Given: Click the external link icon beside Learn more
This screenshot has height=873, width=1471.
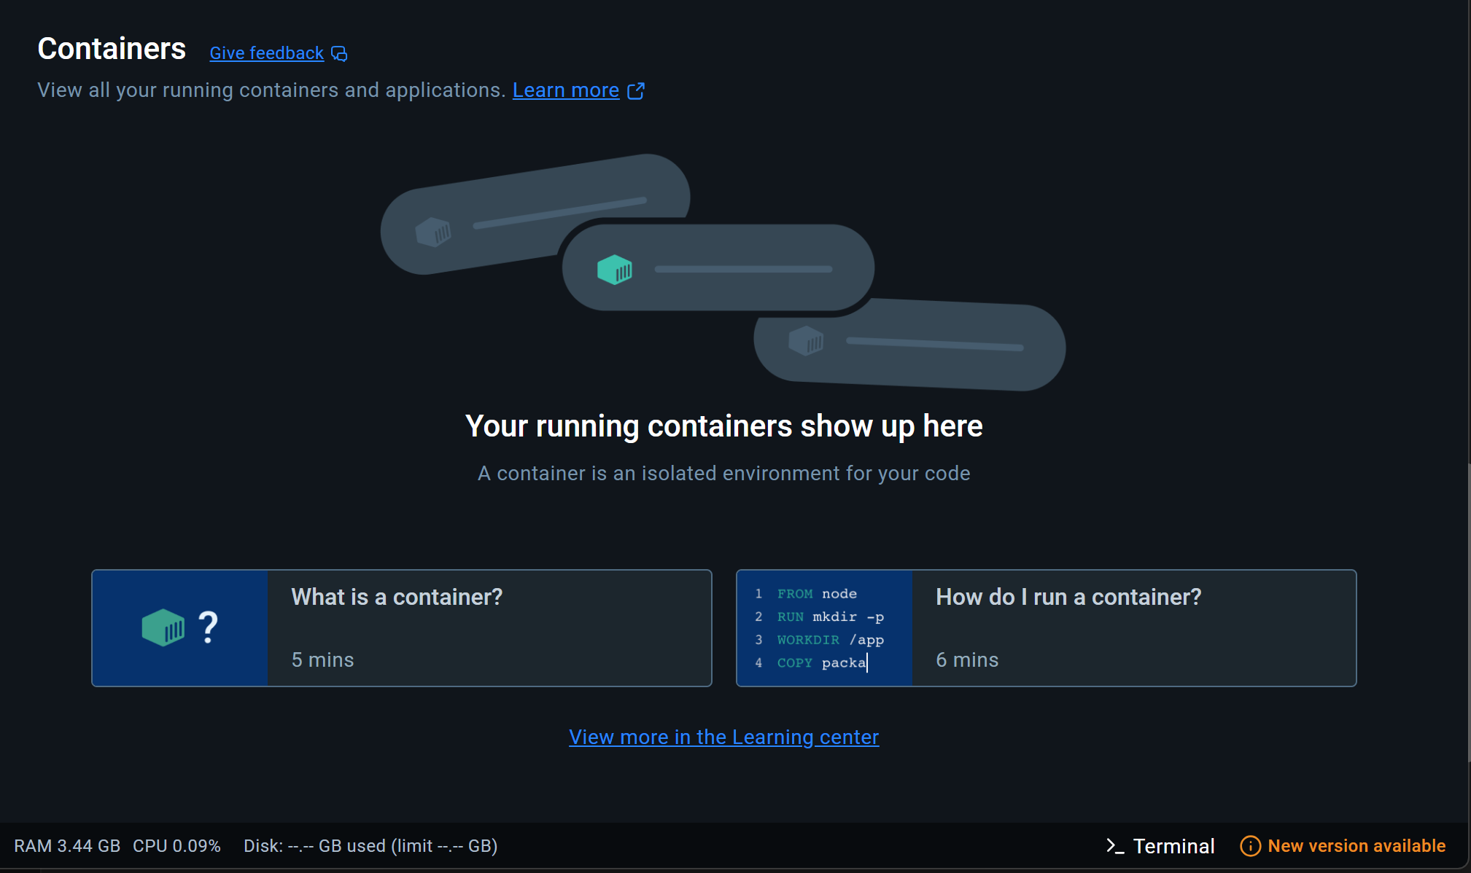Looking at the screenshot, I should [636, 90].
